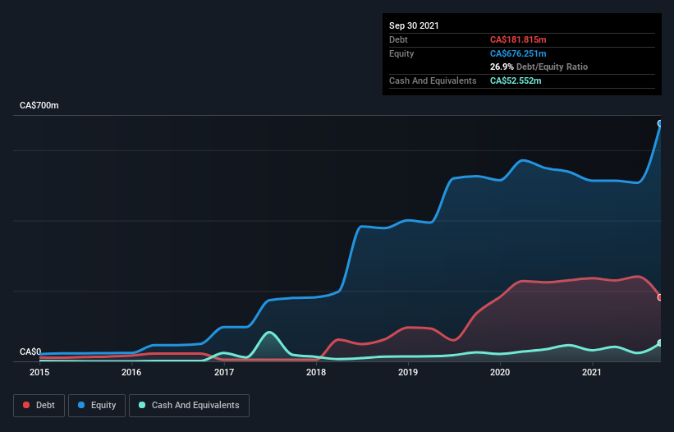The width and height of the screenshot is (674, 432).
Task: Toggle the Equity series legend button
Action: [x=97, y=406]
